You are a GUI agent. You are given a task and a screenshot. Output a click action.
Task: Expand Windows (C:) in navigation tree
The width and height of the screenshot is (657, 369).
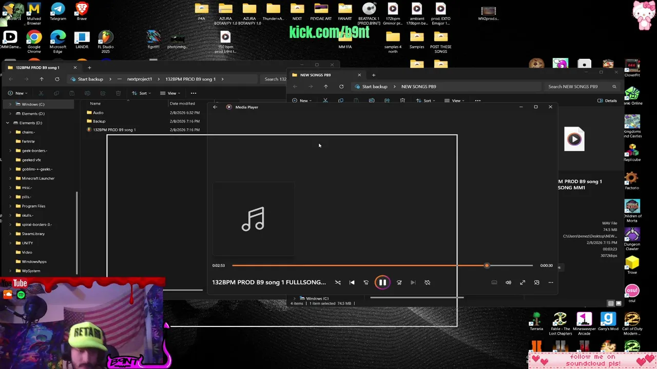10,105
